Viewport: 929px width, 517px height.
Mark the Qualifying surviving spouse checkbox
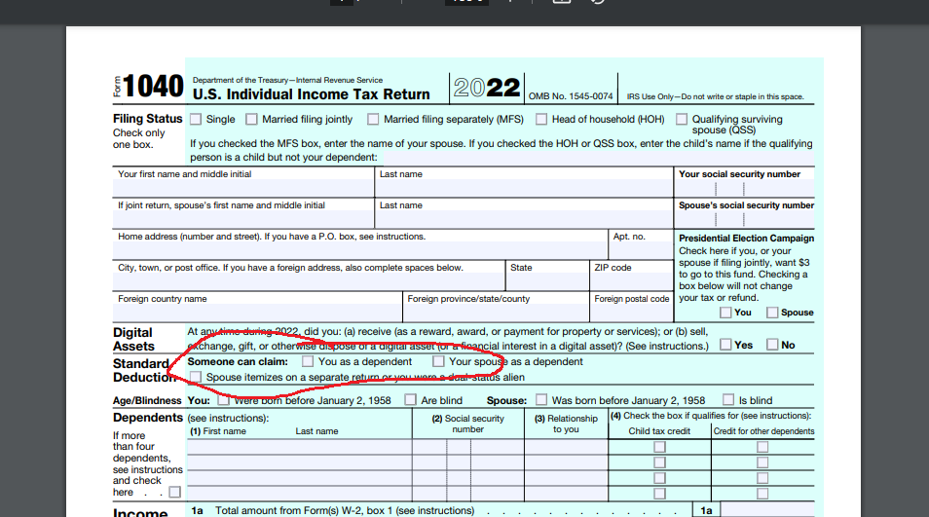click(681, 120)
